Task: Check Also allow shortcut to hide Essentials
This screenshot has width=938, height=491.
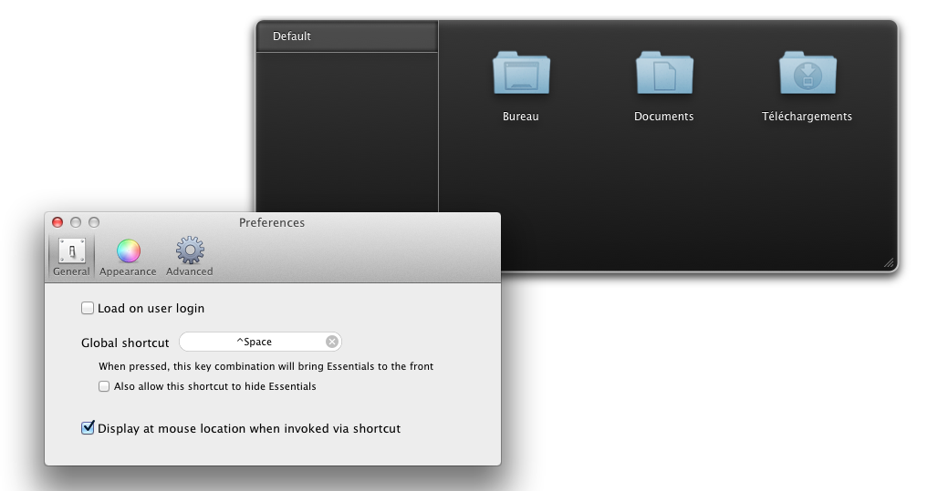Action: (x=104, y=386)
